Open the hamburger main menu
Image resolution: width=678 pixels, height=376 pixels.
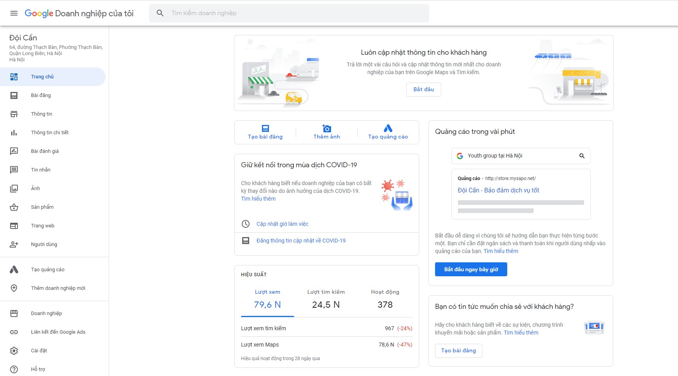(14, 13)
